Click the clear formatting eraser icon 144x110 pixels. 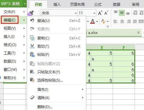(103, 21)
